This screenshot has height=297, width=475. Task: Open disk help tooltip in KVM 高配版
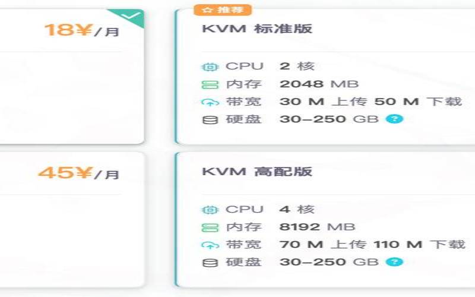394,262
